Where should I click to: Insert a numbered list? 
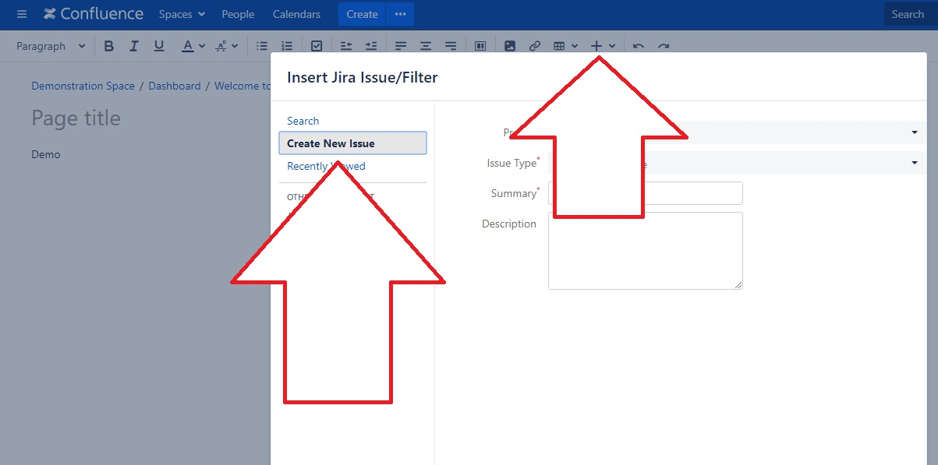point(286,45)
